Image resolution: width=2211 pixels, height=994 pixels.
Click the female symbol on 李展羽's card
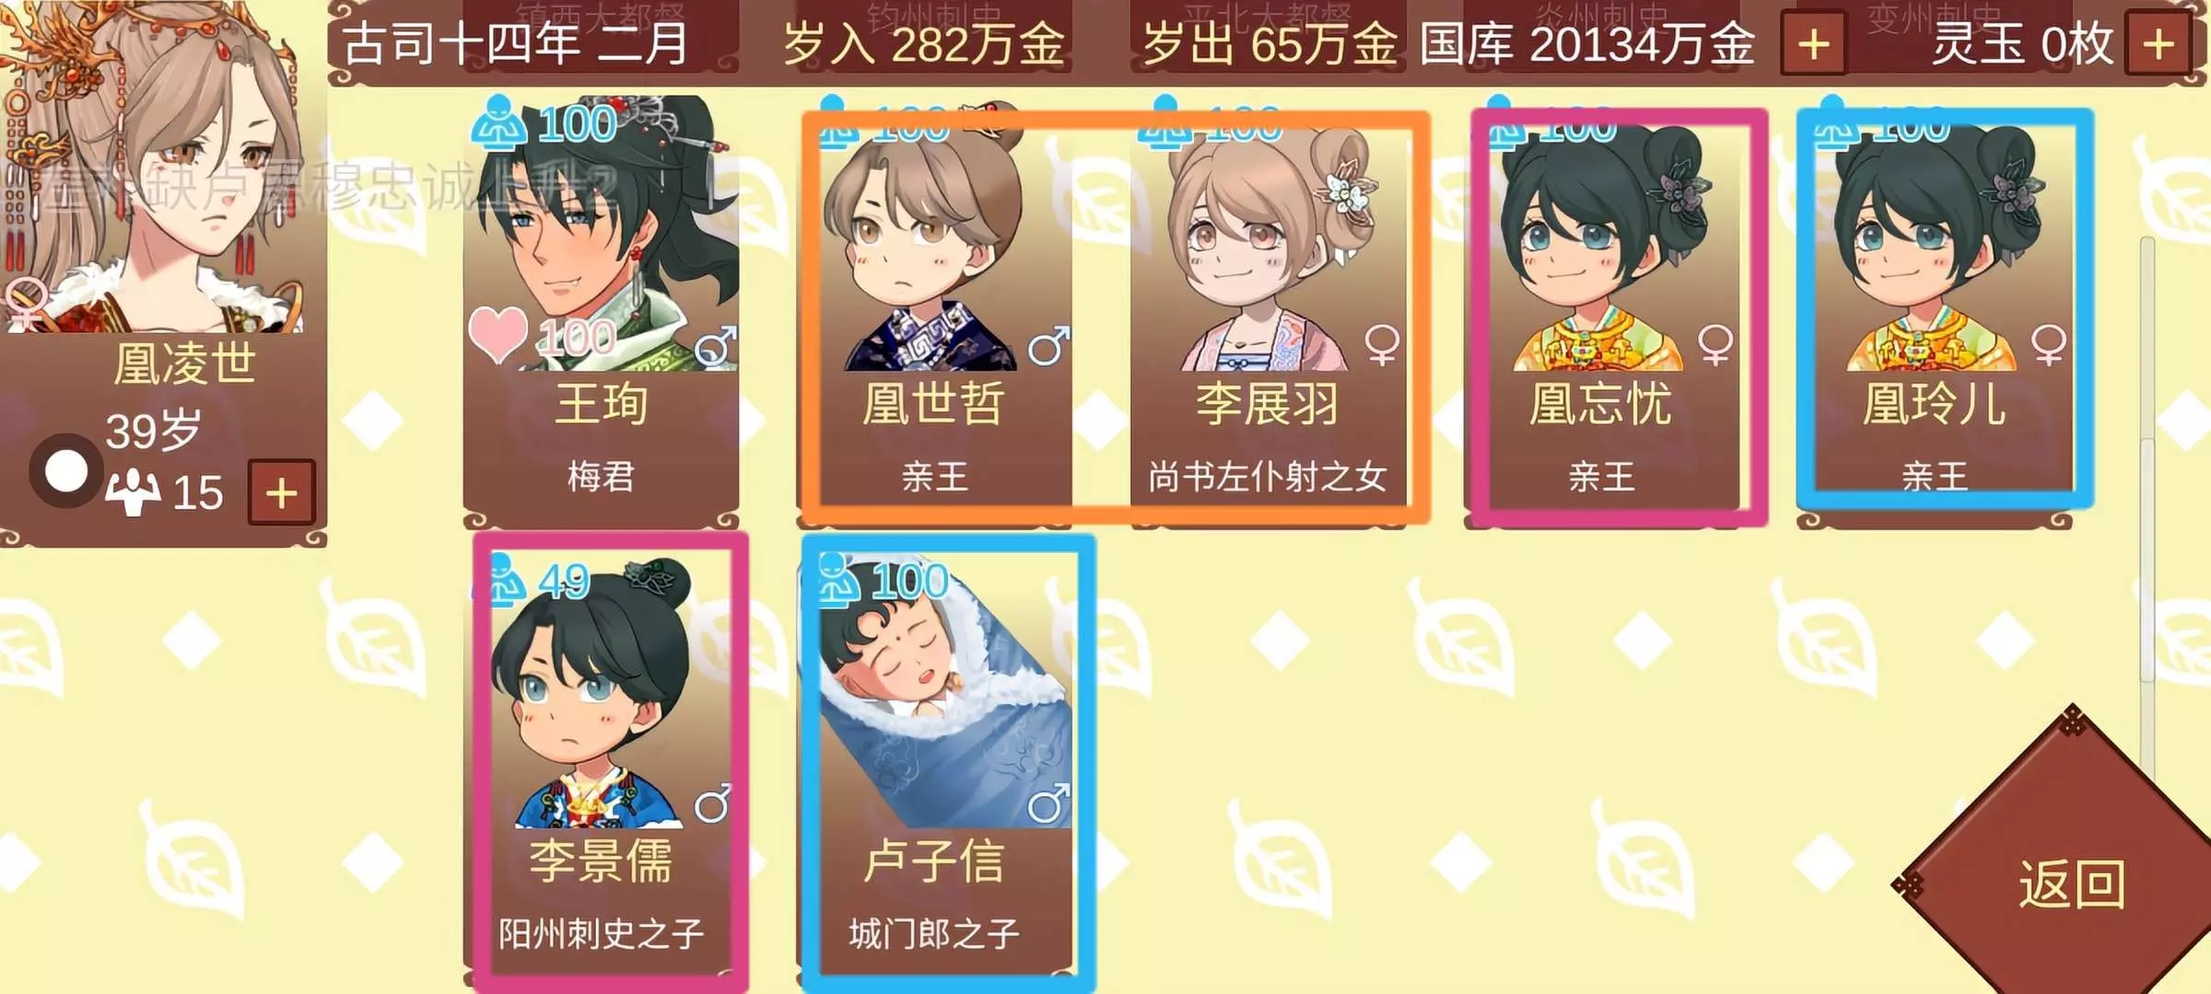tap(1382, 345)
